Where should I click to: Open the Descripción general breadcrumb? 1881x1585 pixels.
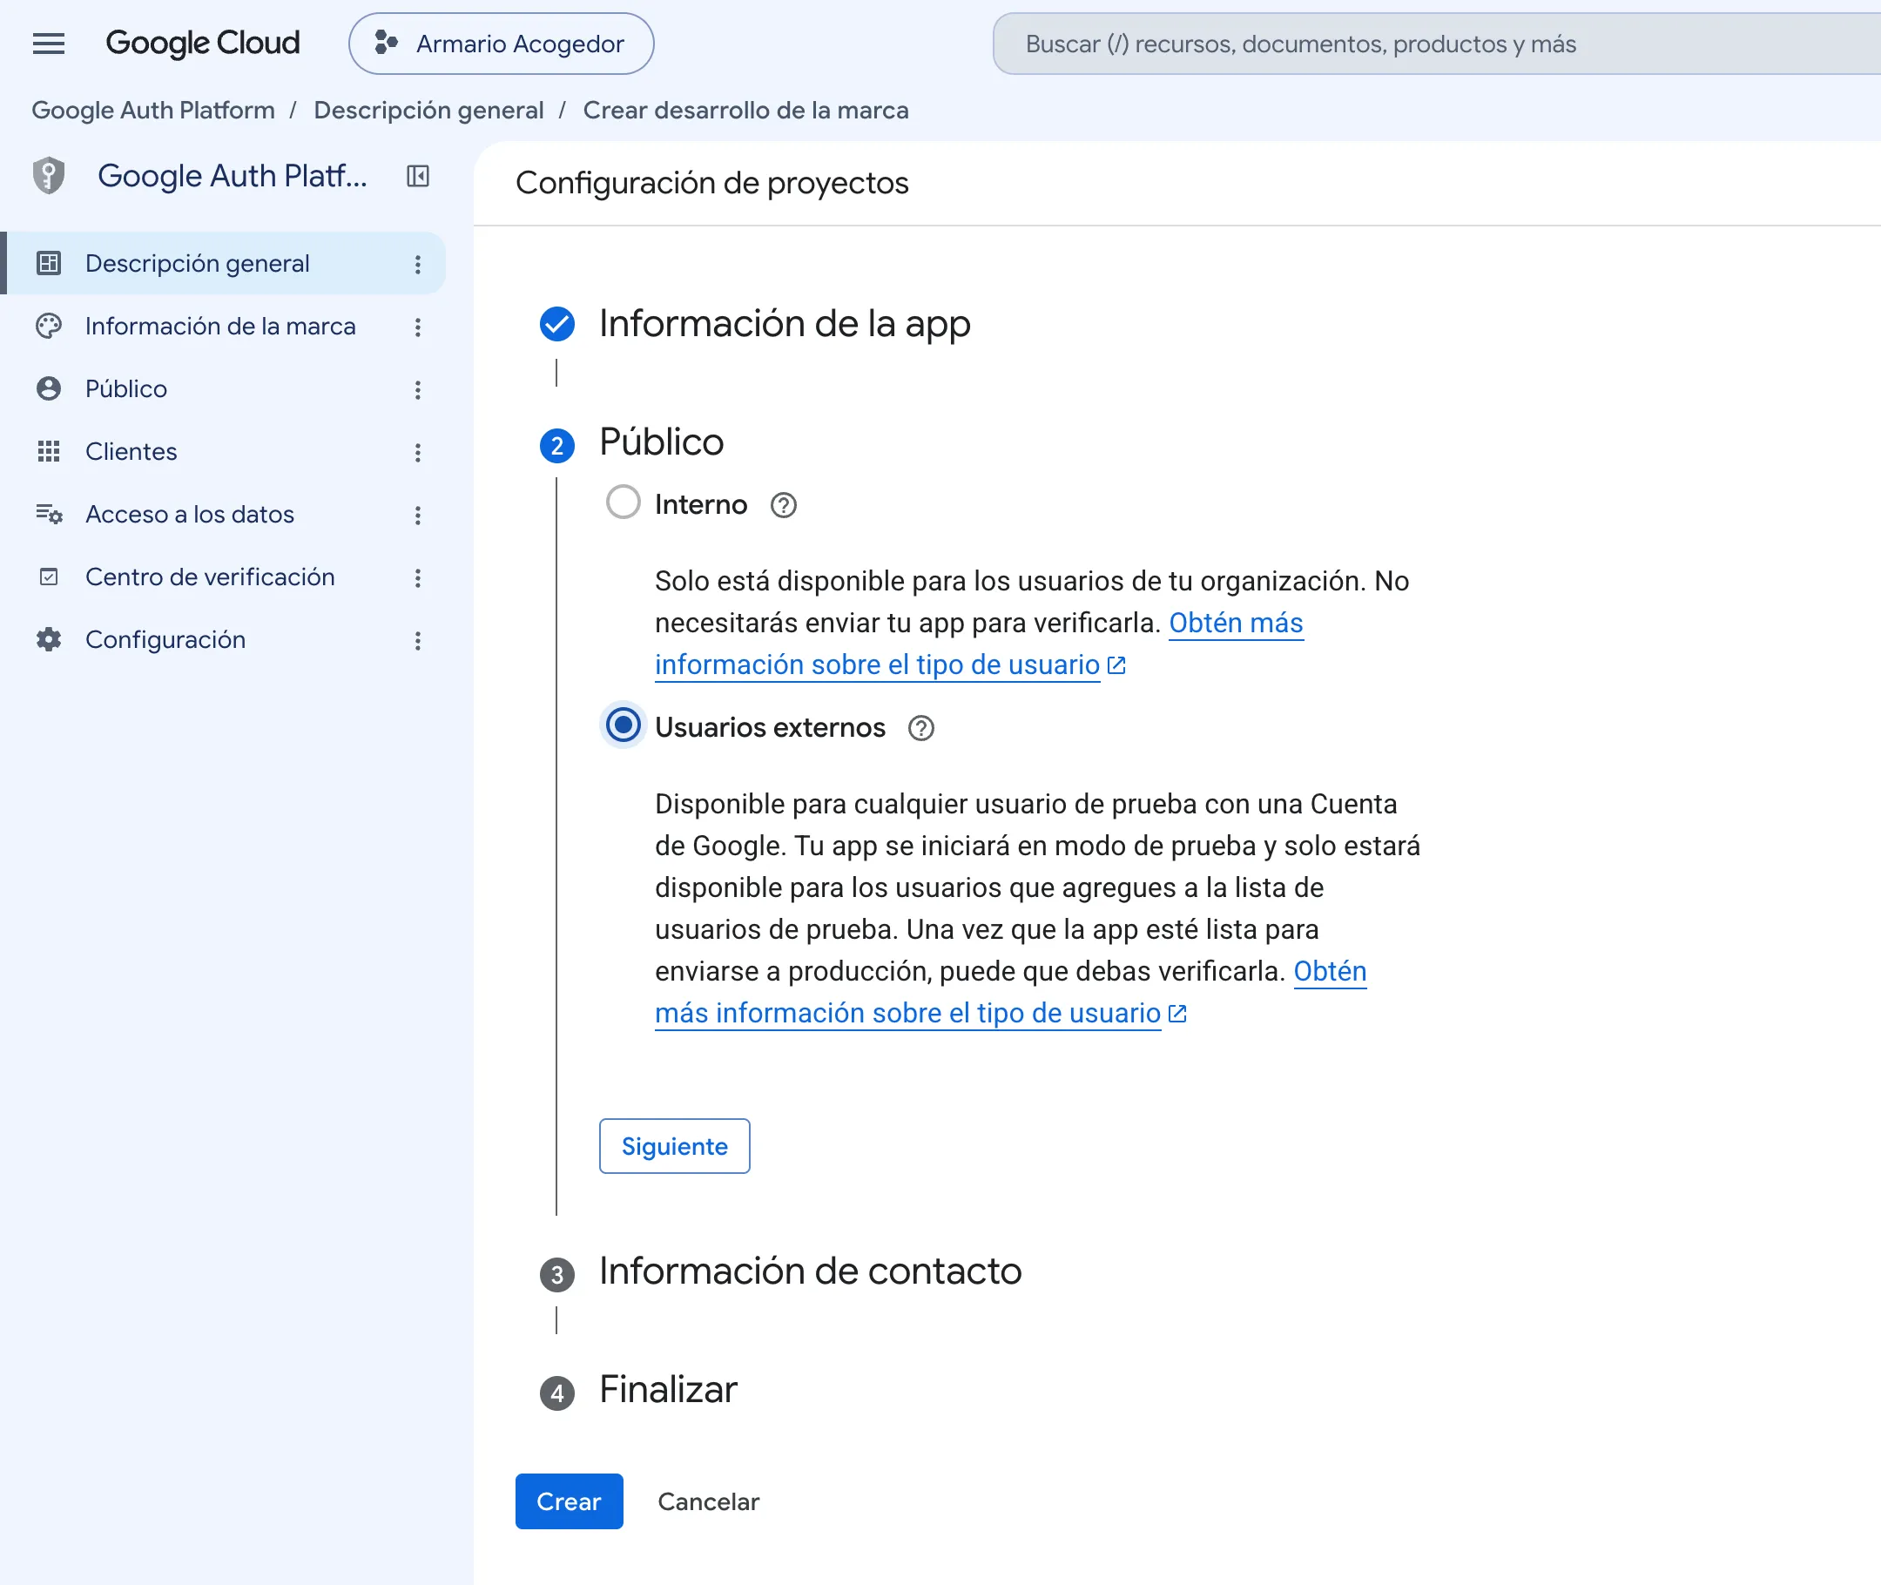pos(428,110)
